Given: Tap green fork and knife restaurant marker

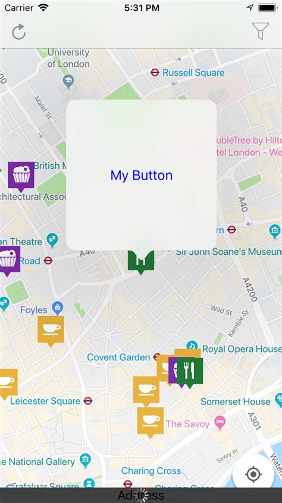Looking at the screenshot, I should coord(190,372).
